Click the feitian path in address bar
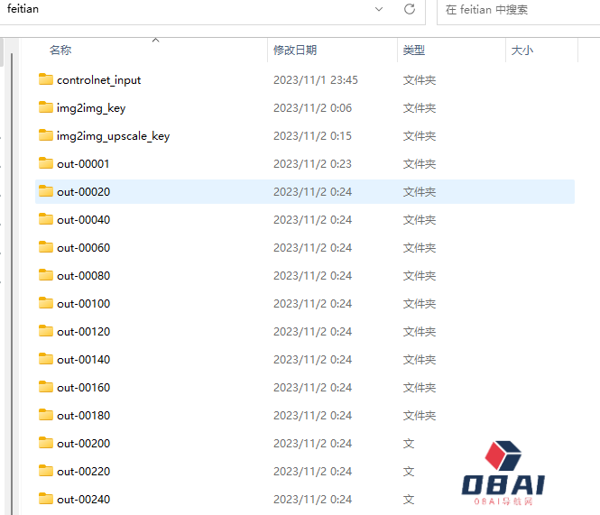This screenshot has width=600, height=515. point(23,9)
